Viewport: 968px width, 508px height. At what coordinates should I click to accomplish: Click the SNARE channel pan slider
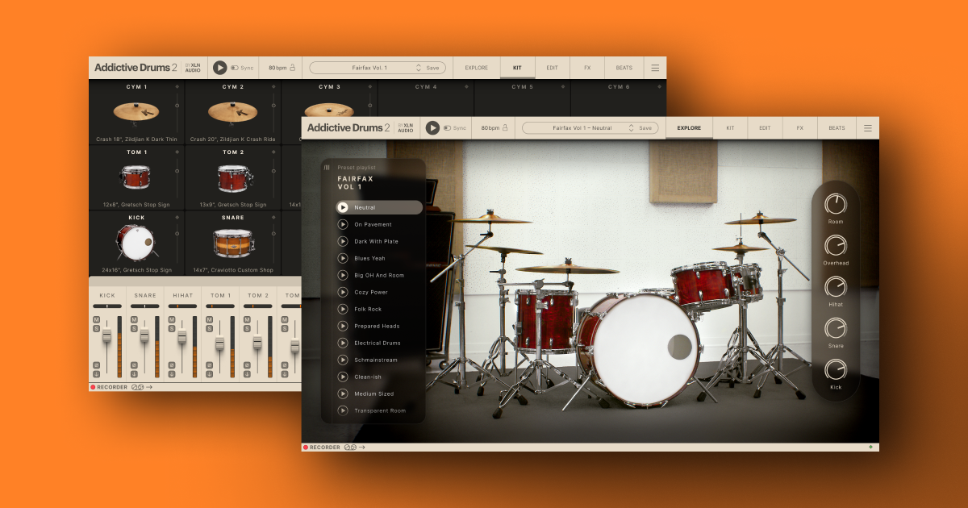[x=145, y=306]
